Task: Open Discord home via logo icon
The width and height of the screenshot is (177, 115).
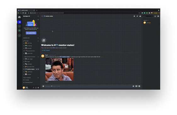Action: click(19, 17)
